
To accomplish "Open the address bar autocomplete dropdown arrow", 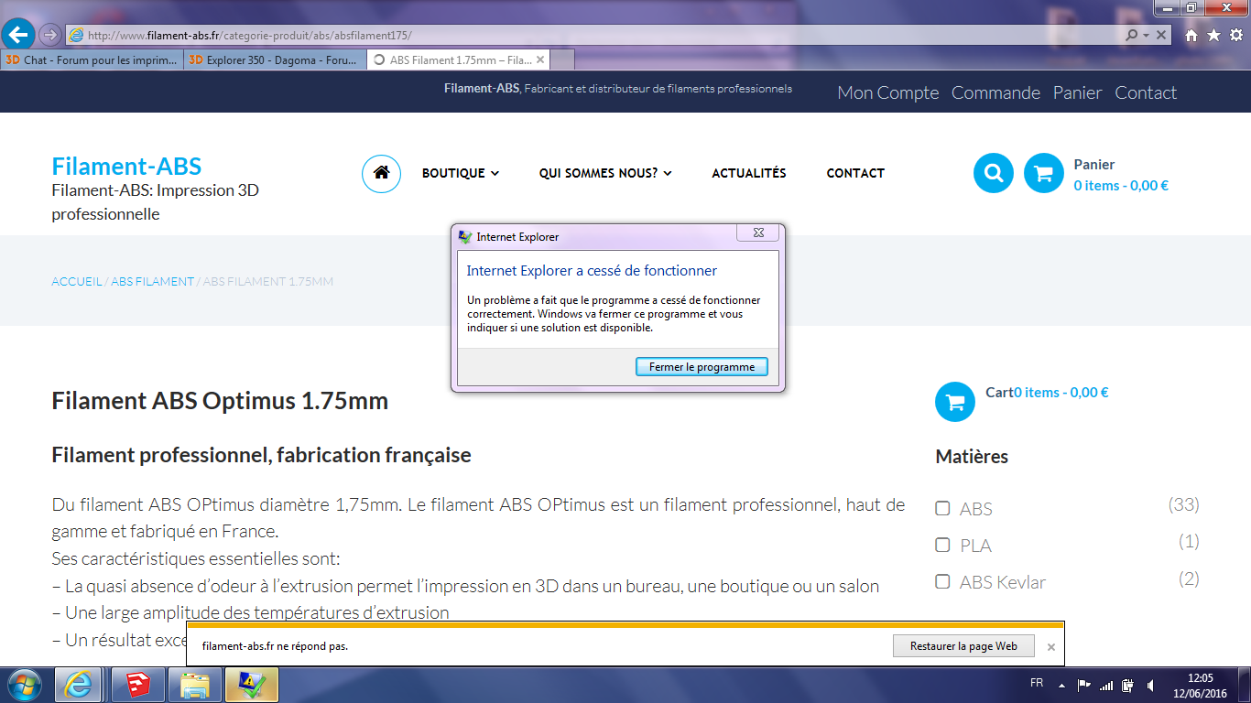I will click(1146, 36).
